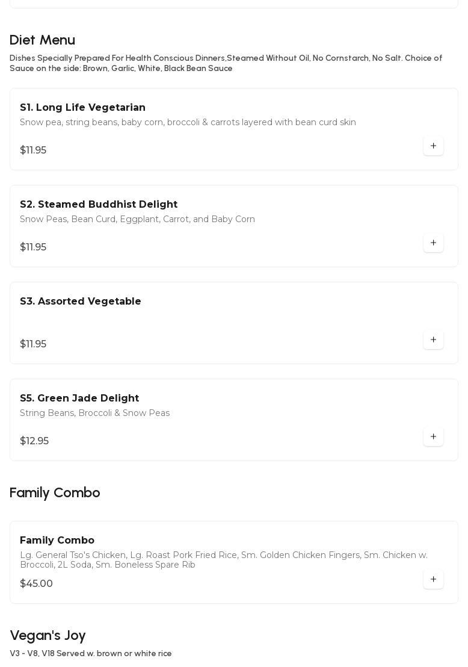Click the Steamed Buddhist Delight ingredients description
The height and width of the screenshot is (667, 468).
[x=137, y=219]
